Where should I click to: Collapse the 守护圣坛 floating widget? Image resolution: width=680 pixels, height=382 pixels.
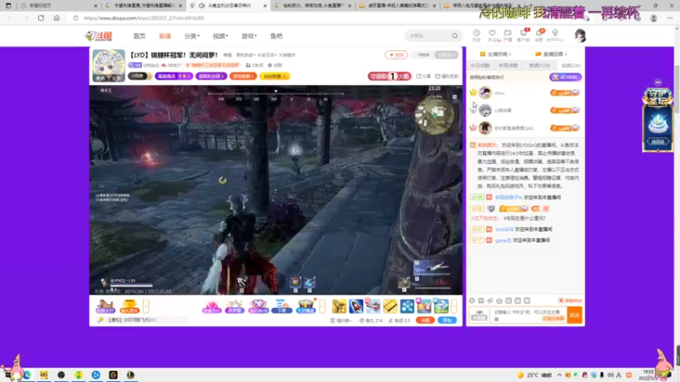tap(658, 81)
